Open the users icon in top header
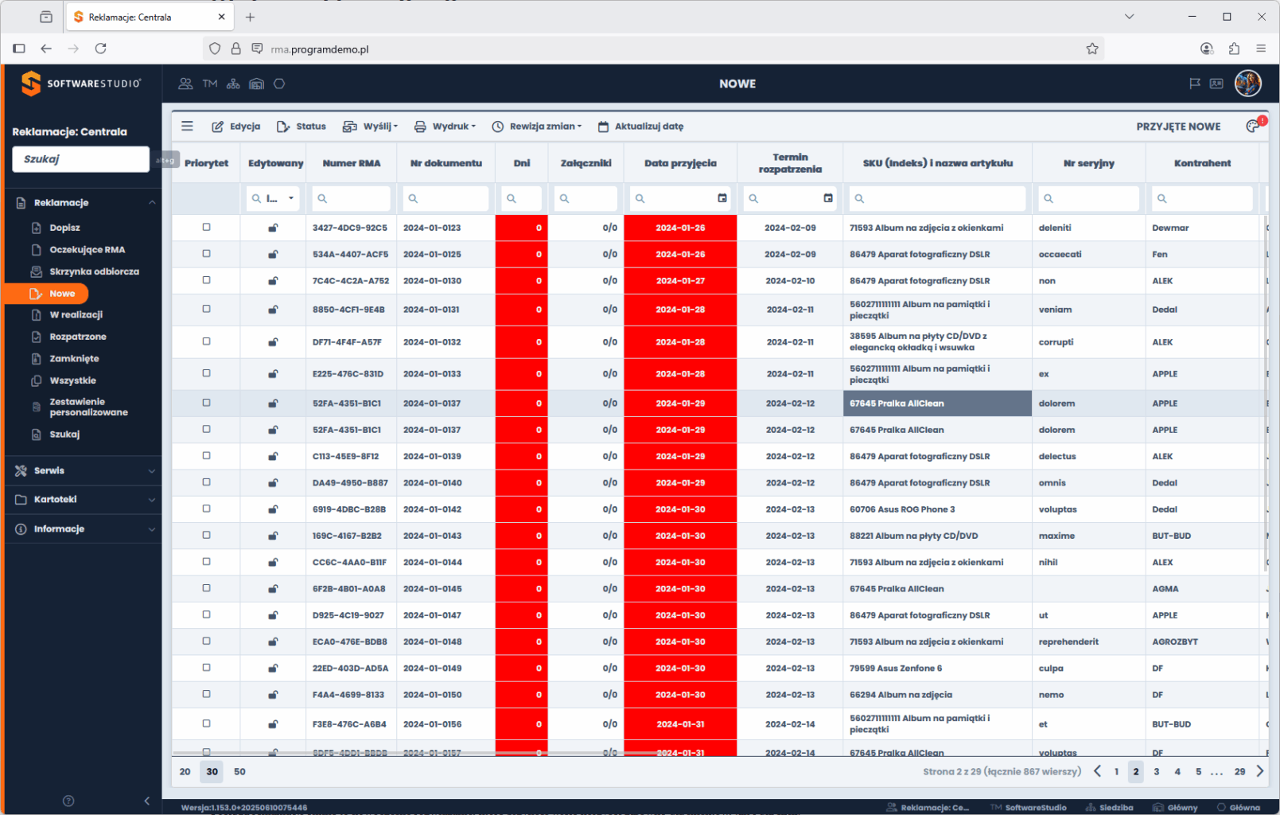Screen dimensions: 1280x815 pos(185,84)
